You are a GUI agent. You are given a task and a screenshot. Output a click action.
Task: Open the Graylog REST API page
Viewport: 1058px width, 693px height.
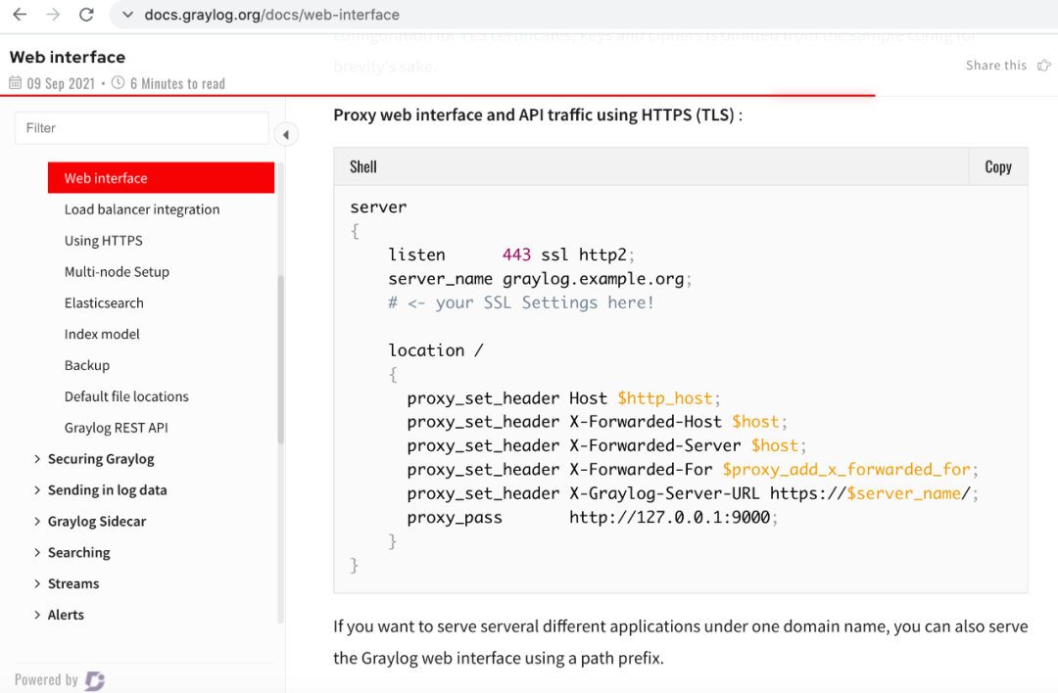point(116,428)
